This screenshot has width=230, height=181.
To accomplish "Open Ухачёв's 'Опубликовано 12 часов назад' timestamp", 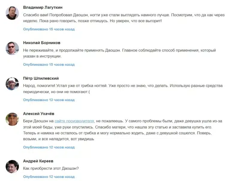I will click(x=49, y=147).
